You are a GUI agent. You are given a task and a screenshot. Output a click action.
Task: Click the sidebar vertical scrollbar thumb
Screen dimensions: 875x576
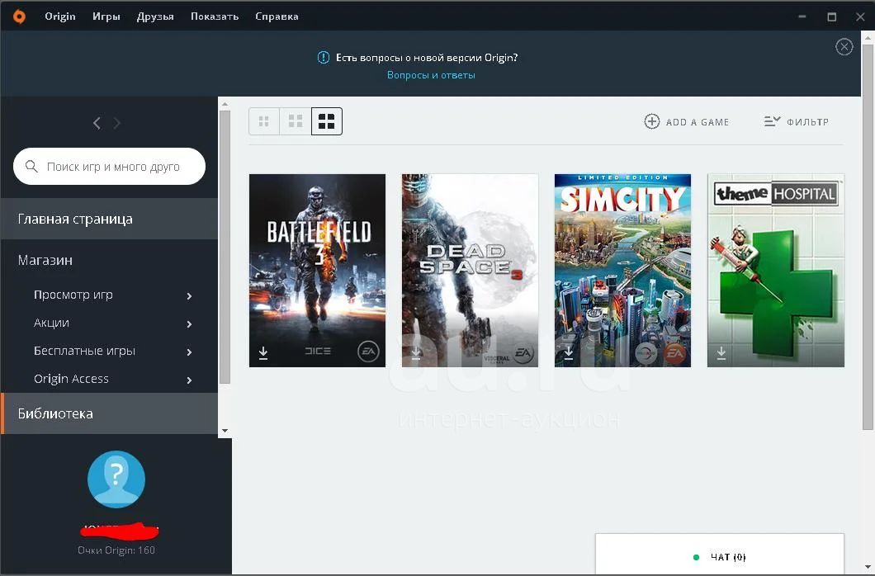point(225,247)
